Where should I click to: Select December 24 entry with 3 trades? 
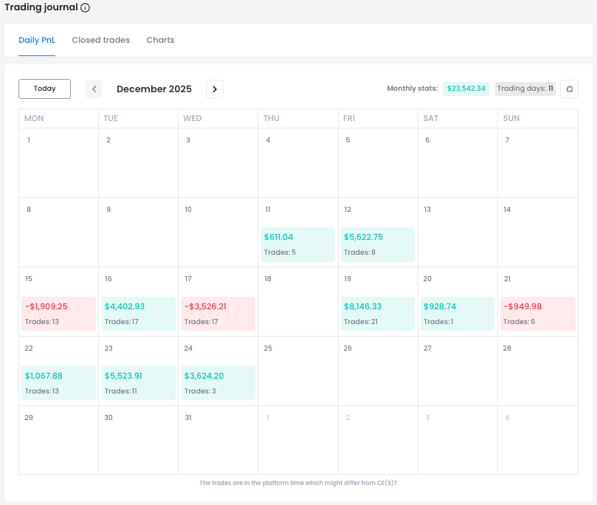pos(218,382)
